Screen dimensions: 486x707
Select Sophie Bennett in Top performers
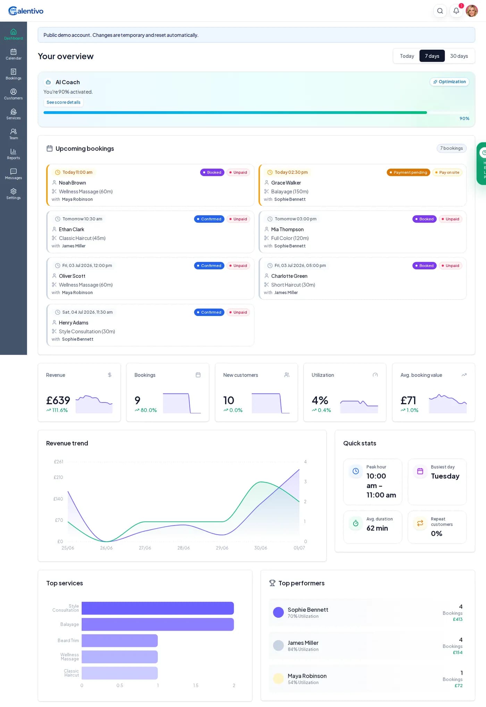pos(368,612)
